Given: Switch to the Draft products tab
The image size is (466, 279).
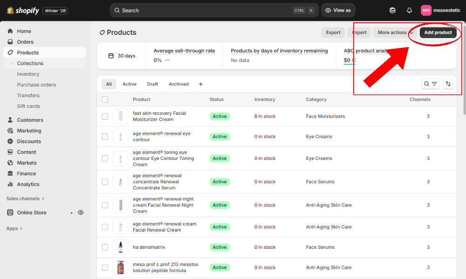Looking at the screenshot, I should (152, 84).
